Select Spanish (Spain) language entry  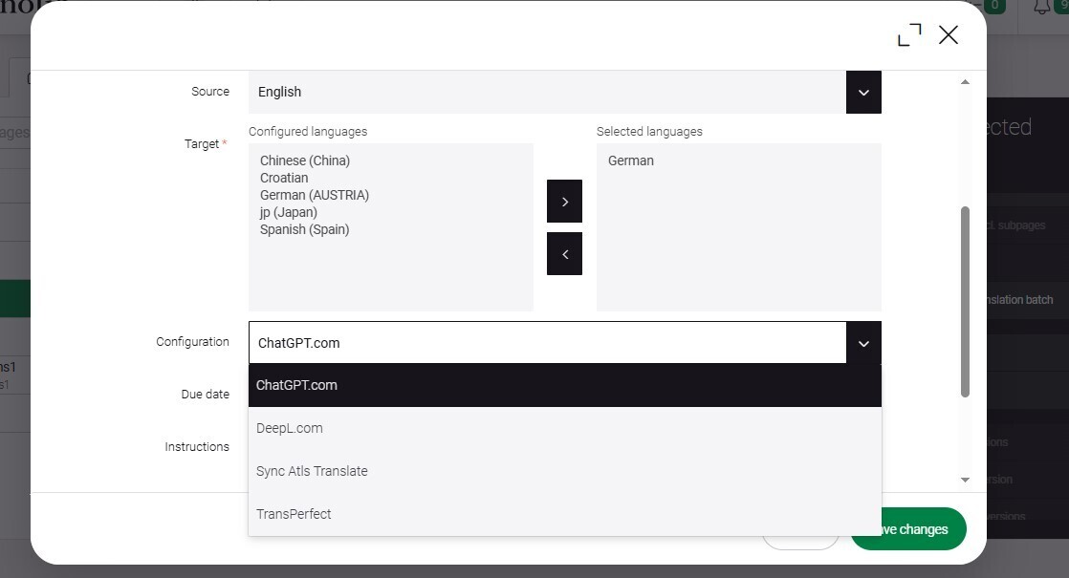[x=304, y=229]
